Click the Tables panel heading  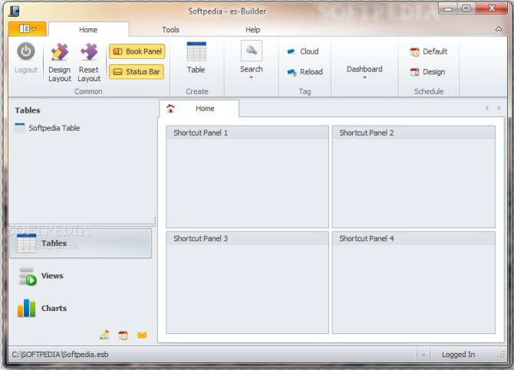(x=28, y=110)
